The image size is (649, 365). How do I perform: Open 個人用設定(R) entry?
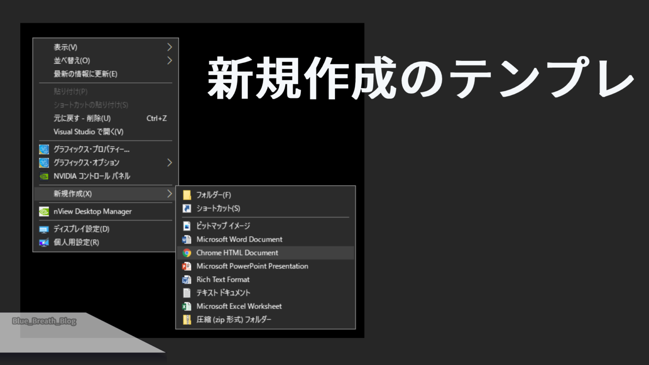click(x=106, y=242)
